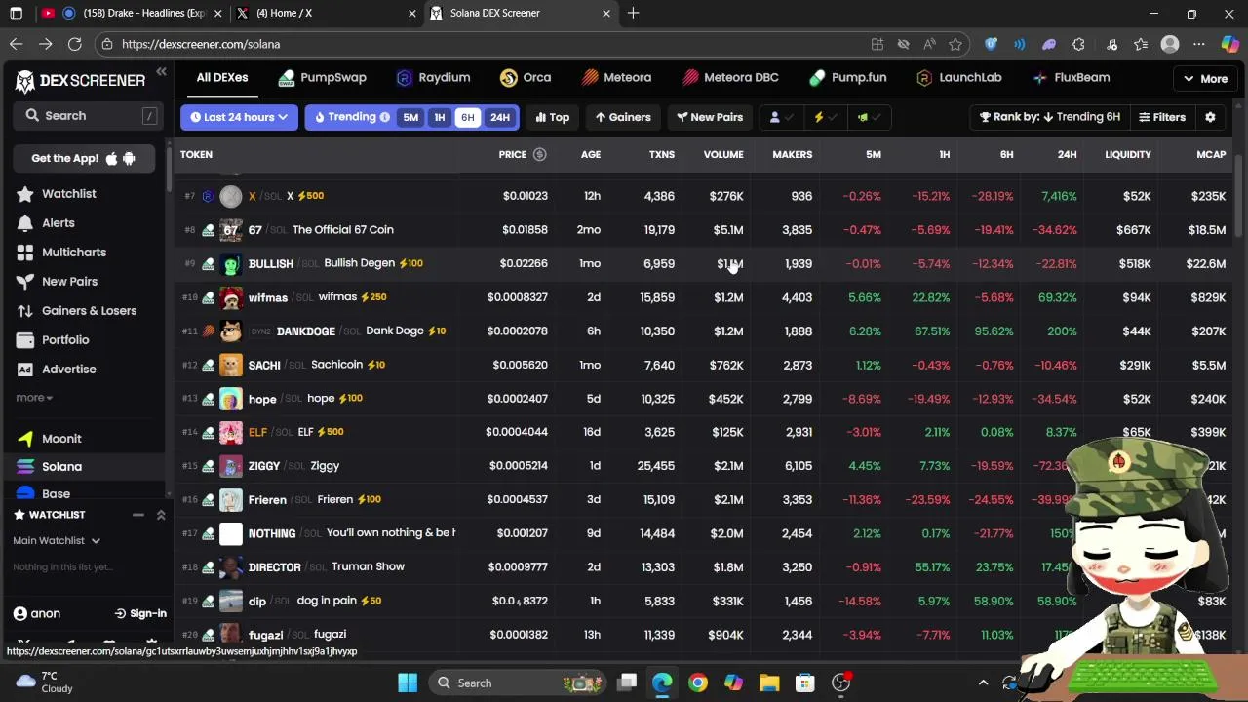Open File Explorer from the taskbar
Viewport: 1248px width, 702px height.
coord(769,682)
